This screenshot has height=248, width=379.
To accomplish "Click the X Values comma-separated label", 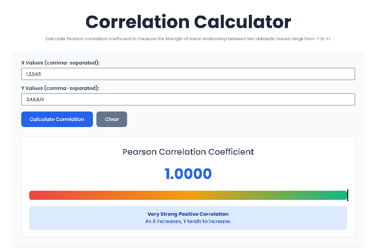I will (61, 63).
